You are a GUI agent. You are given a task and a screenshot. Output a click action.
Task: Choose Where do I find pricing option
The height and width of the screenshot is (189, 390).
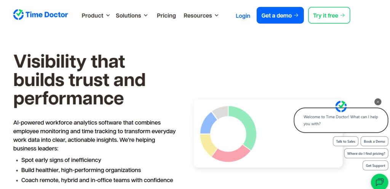coord(366,154)
